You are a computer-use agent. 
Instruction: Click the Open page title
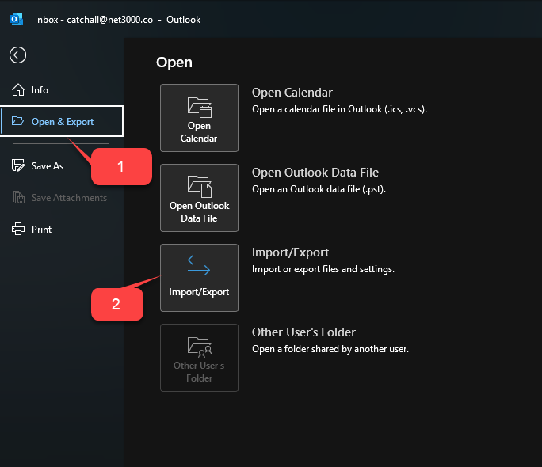pos(174,63)
